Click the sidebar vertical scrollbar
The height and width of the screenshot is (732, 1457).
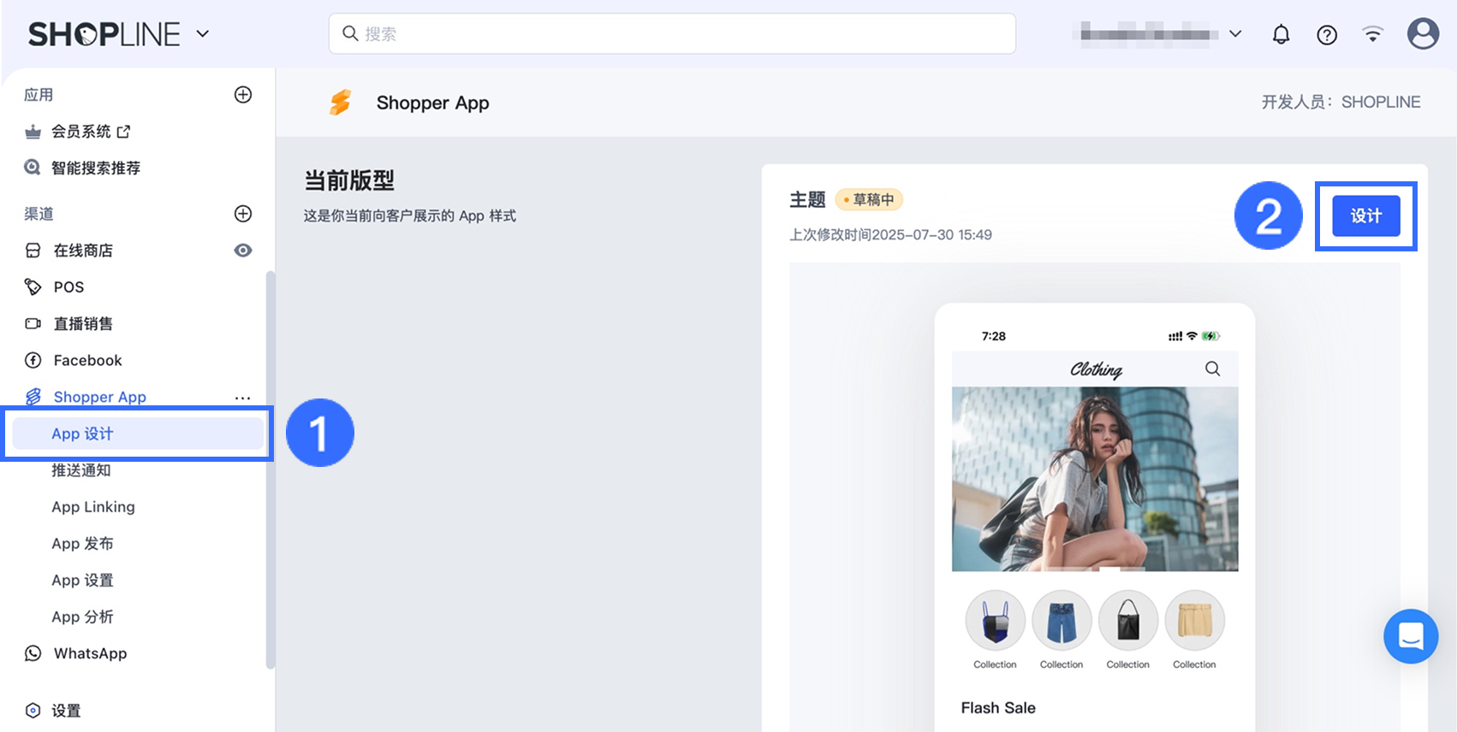point(271,469)
